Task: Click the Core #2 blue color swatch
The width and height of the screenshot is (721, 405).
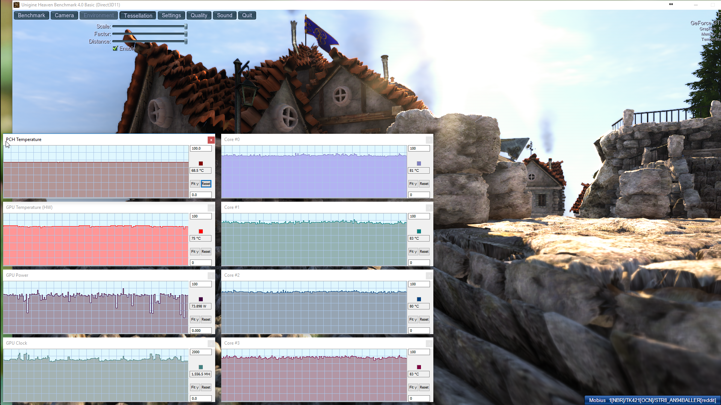Action: coord(419,299)
